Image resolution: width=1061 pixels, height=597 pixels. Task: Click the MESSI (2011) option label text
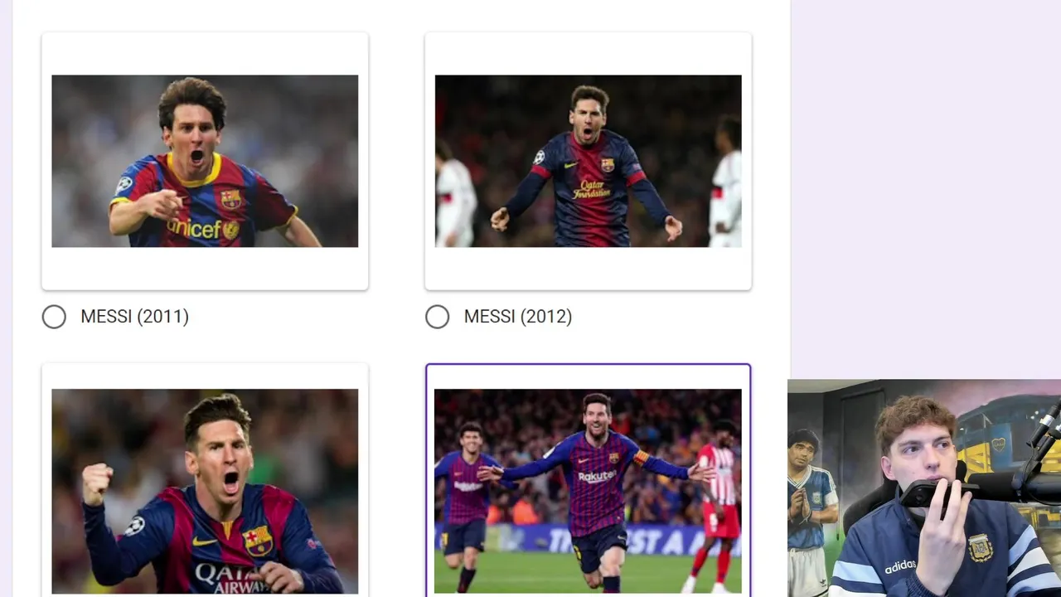(x=134, y=317)
